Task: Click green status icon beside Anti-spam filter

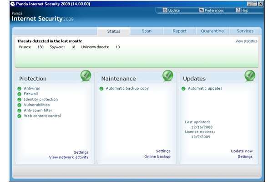Action: click(19, 111)
